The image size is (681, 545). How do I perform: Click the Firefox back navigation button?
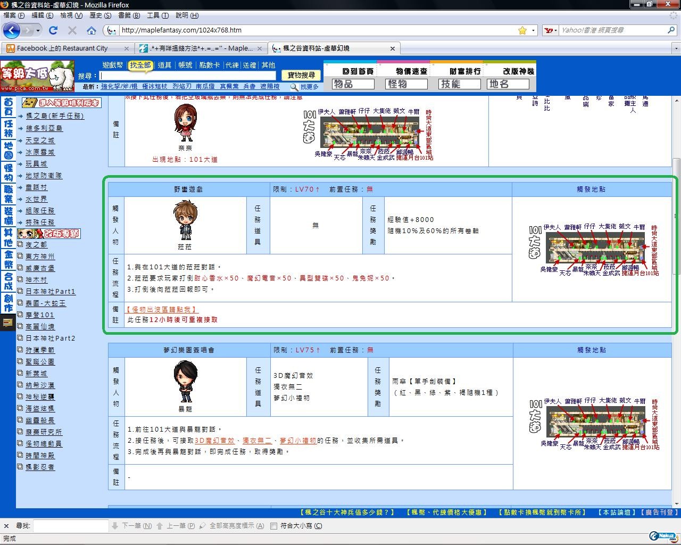tap(11, 30)
